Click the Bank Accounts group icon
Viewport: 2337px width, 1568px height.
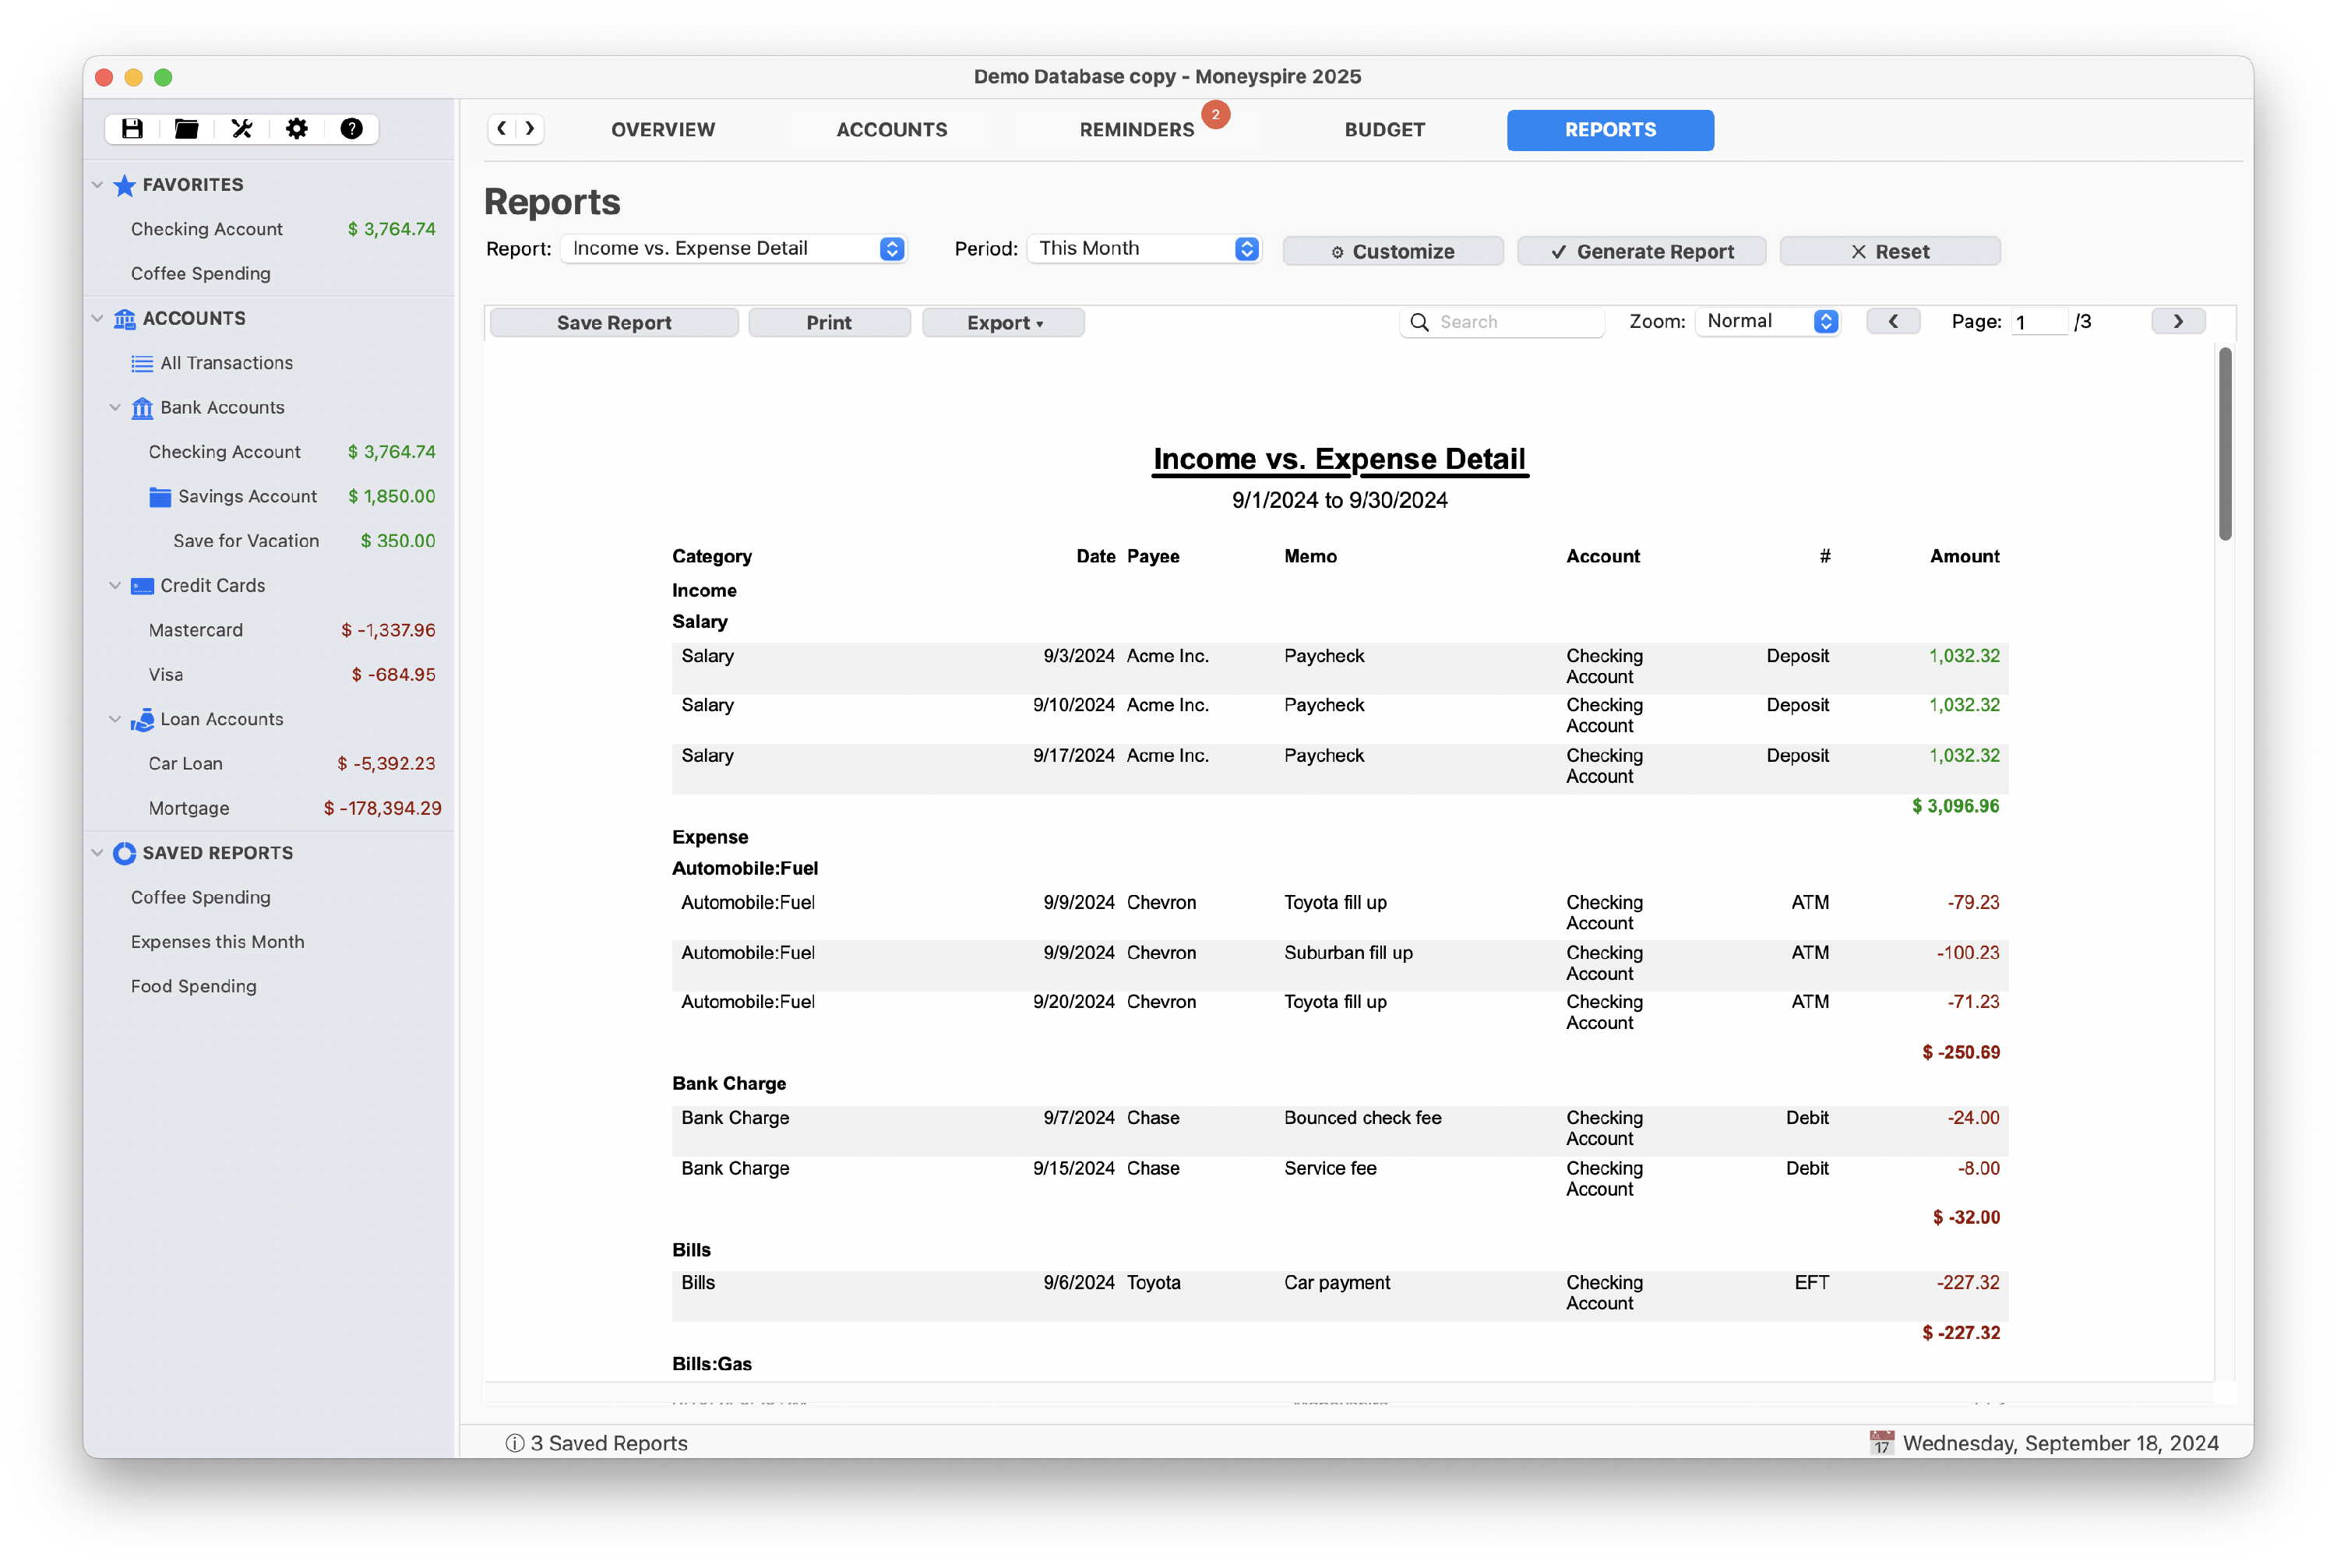142,408
